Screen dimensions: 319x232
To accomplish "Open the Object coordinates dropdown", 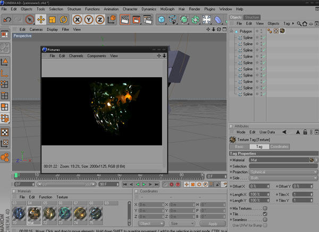I will 151,223.
